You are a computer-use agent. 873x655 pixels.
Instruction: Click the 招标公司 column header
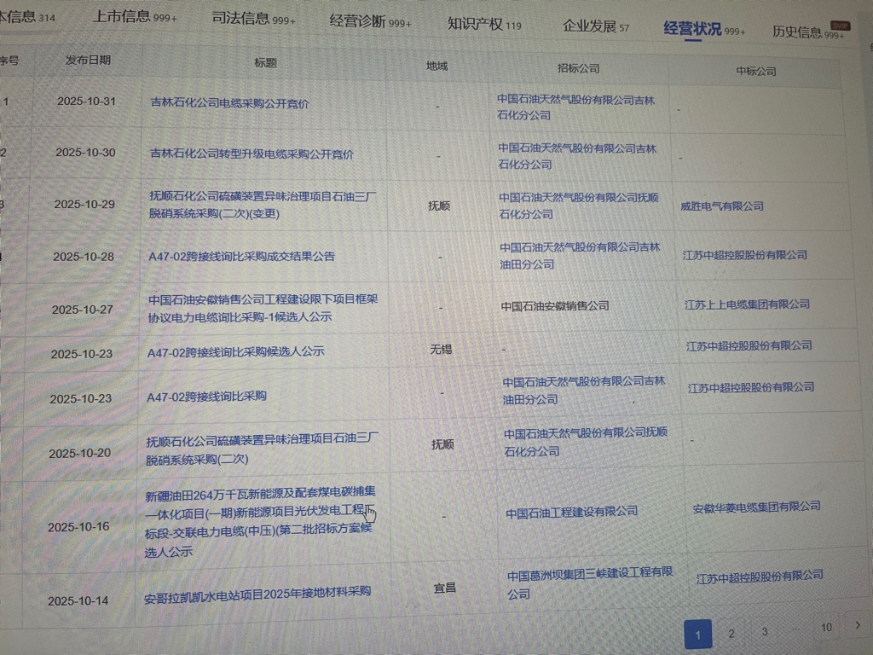579,68
